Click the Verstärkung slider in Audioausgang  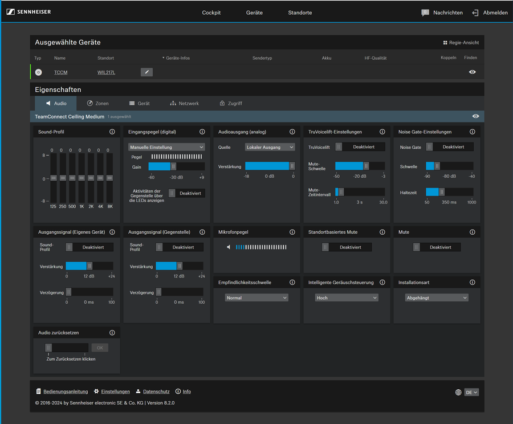(270, 166)
